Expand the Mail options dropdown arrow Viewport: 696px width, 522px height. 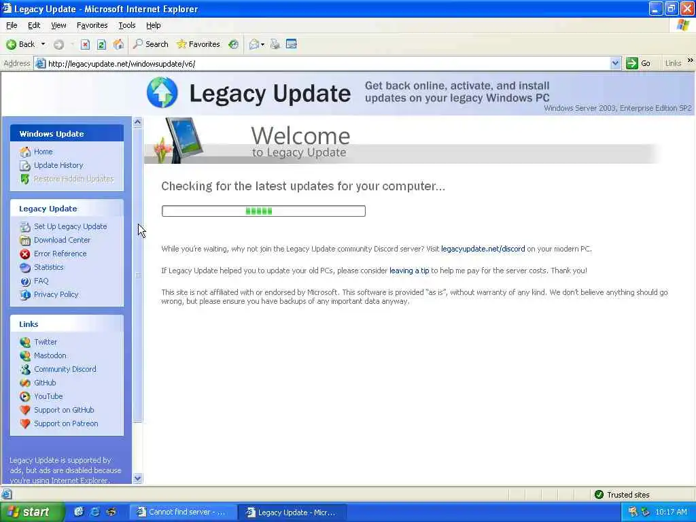pos(263,44)
